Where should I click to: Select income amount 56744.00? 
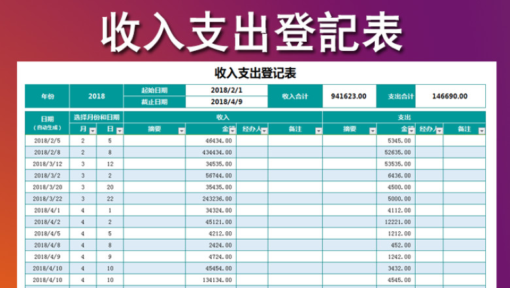tap(211, 176)
